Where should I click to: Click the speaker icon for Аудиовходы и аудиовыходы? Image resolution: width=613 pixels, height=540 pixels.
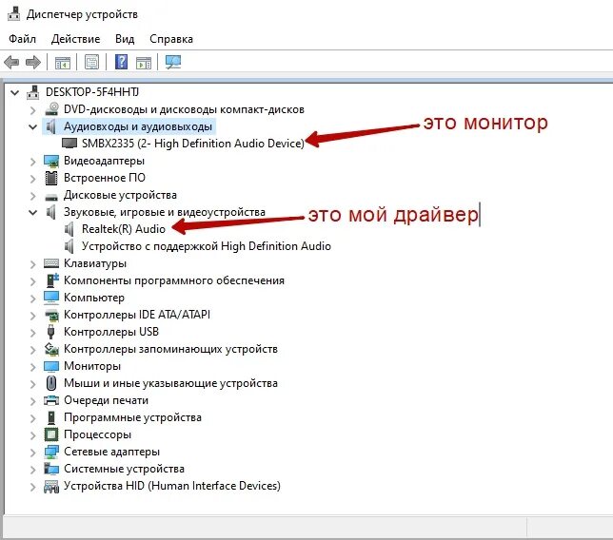[51, 126]
